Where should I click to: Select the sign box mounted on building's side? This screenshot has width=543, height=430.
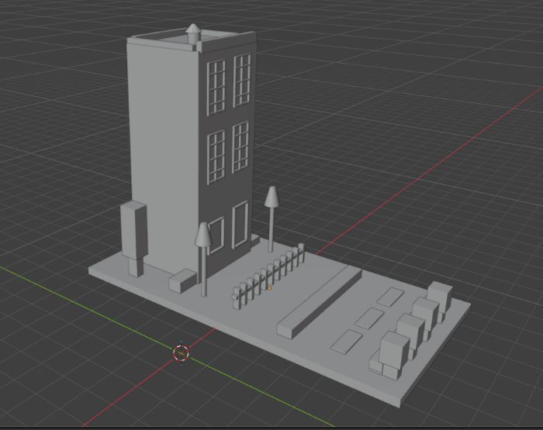click(x=134, y=239)
